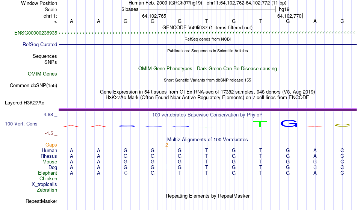Screen dimensions: 357x210
Task: Click the ENSG00000236935 gene track label
Action: [36, 33]
